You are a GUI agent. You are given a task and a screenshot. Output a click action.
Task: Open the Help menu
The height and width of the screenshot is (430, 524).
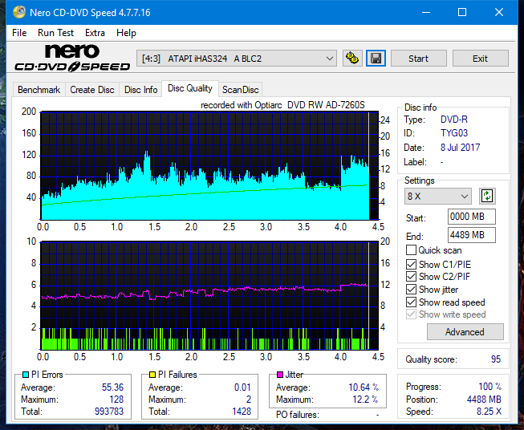(x=126, y=33)
